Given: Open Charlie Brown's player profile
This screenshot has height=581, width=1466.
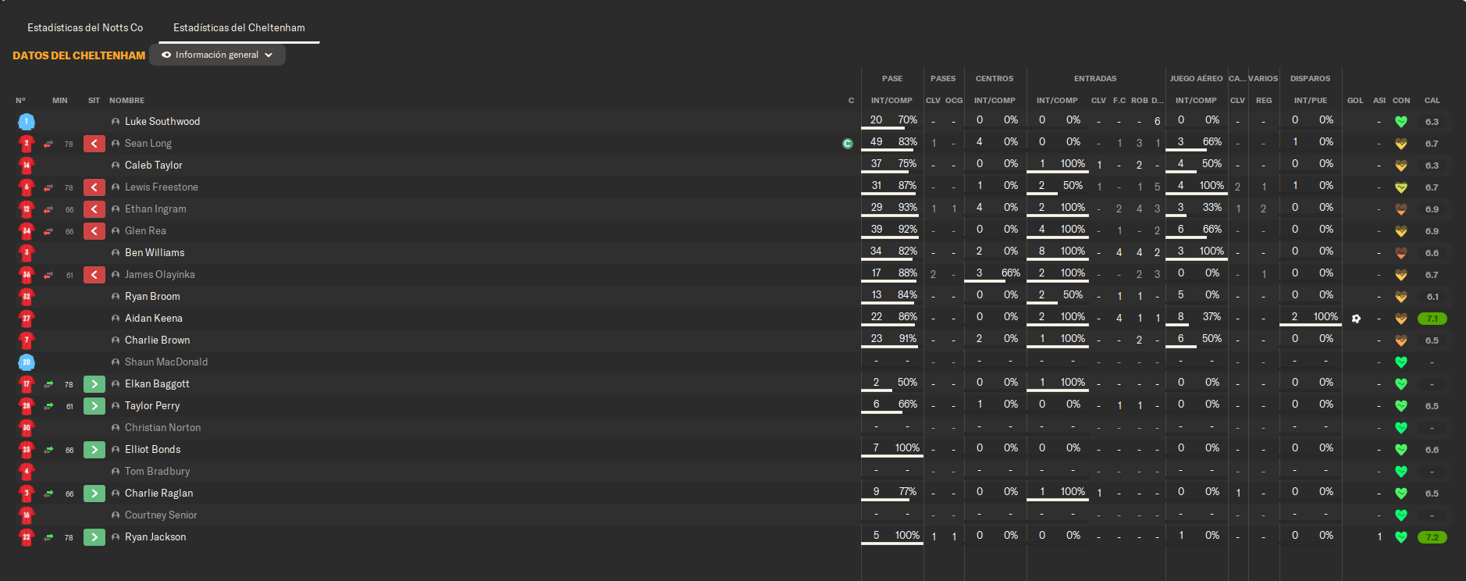Looking at the screenshot, I should (x=158, y=340).
